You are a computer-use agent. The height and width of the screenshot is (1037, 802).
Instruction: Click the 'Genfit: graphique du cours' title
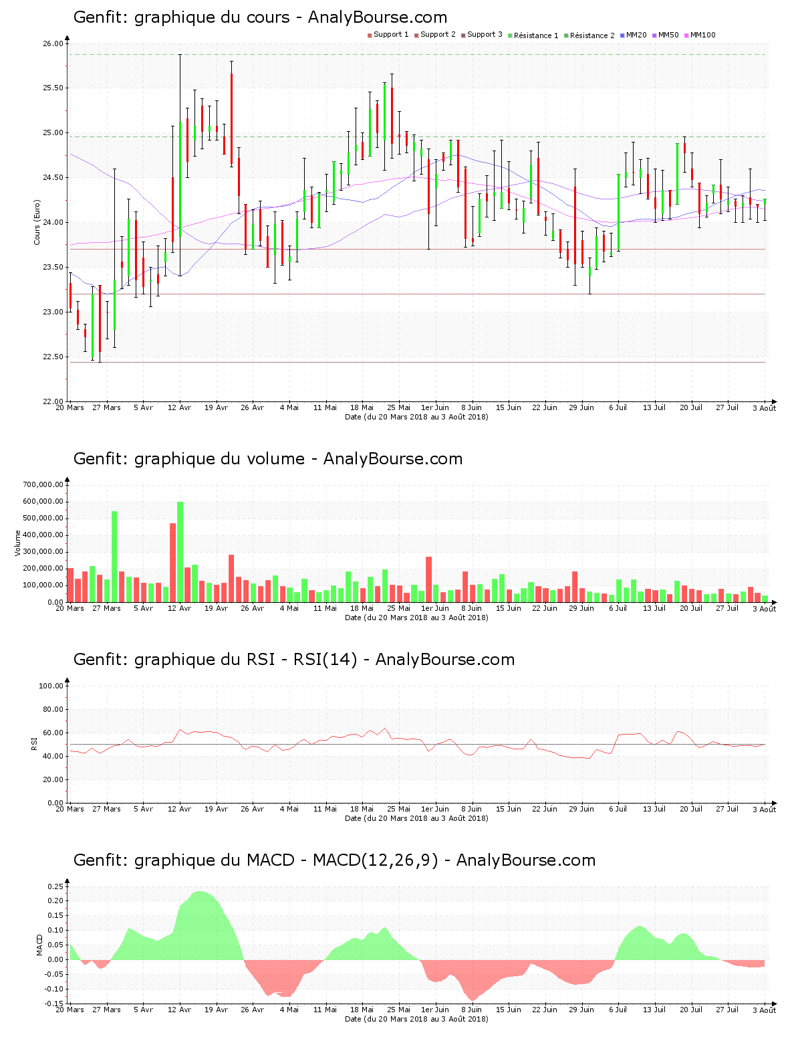point(260,17)
